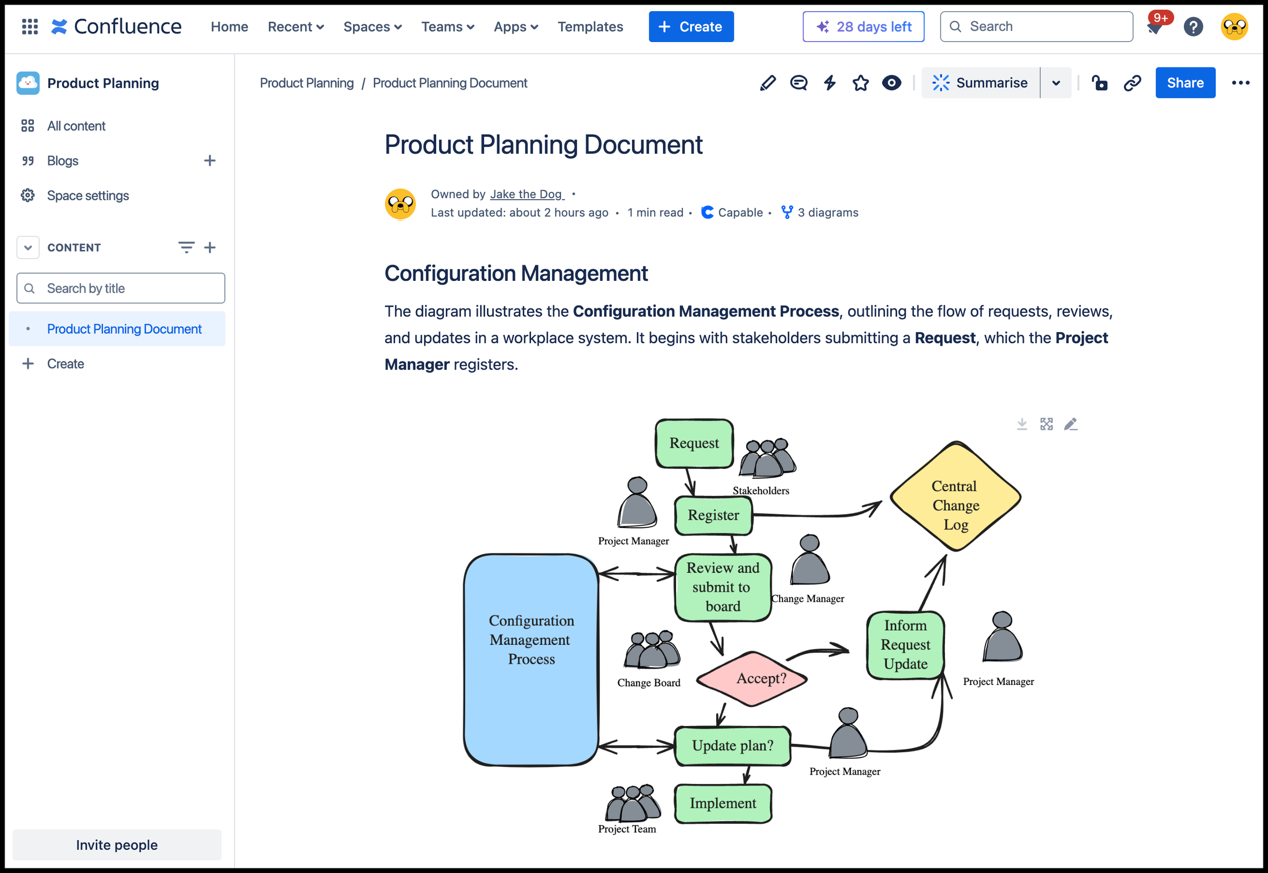Download the diagram using download icon

(x=1022, y=424)
